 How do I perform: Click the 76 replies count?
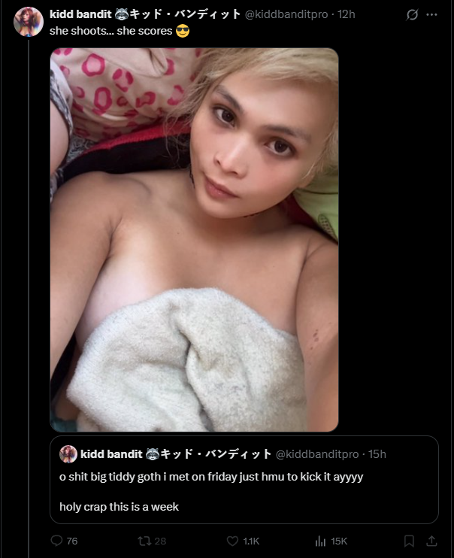72,541
